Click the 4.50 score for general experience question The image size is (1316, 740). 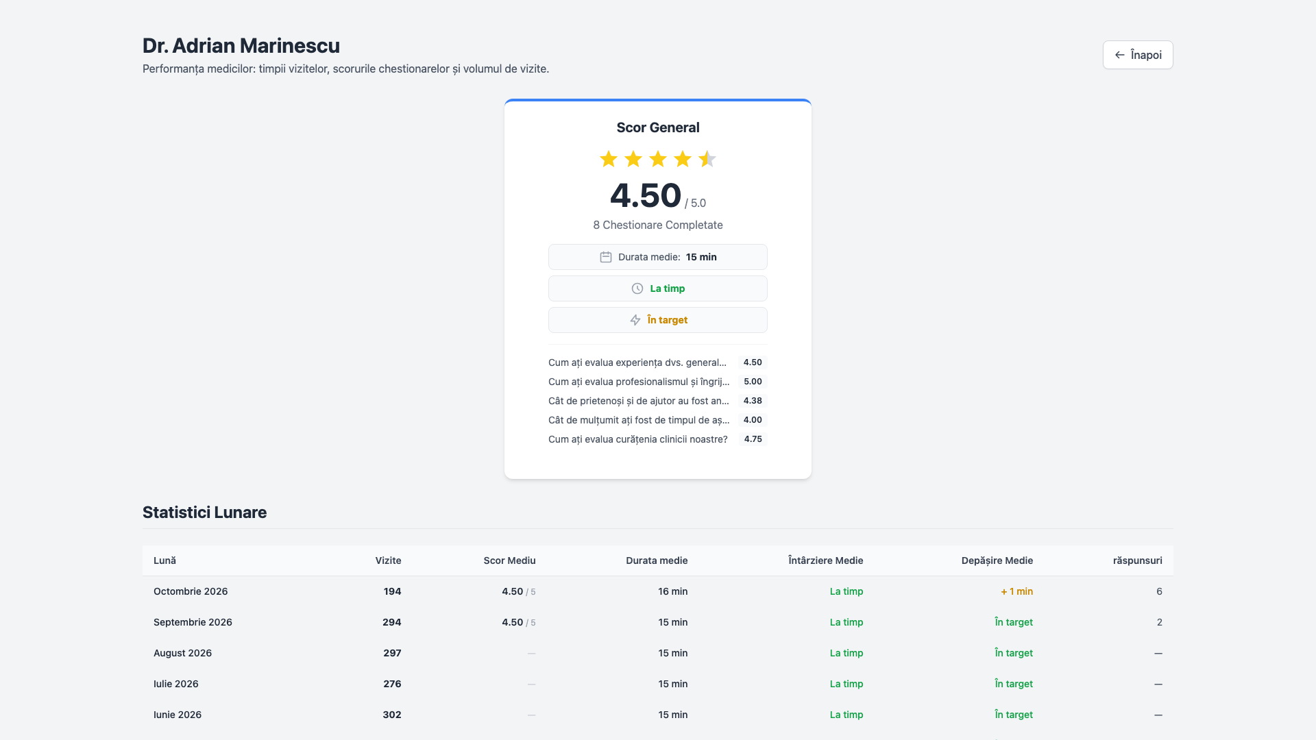pyautogui.click(x=753, y=362)
